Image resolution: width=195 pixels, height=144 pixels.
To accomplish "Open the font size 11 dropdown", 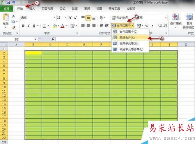I will 66,18.
